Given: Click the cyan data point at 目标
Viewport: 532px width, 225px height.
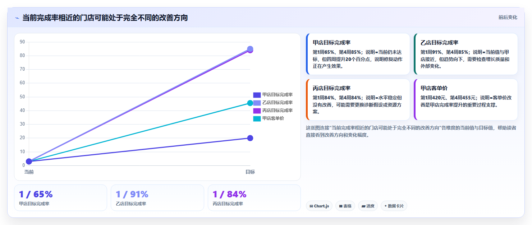Looking at the screenshot, I should [x=250, y=103].
